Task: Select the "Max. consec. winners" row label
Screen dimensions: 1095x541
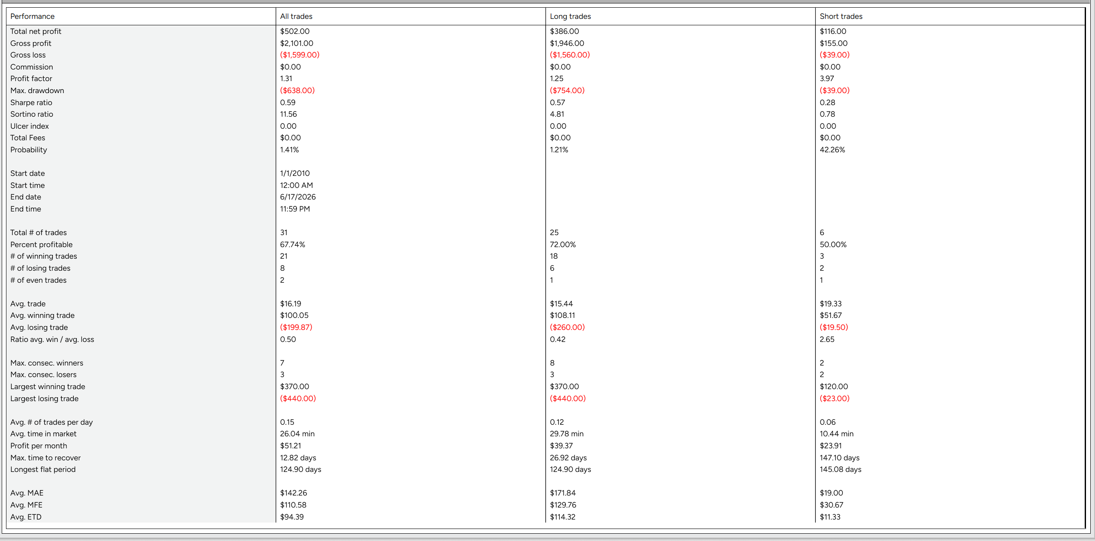Action: 47,363
